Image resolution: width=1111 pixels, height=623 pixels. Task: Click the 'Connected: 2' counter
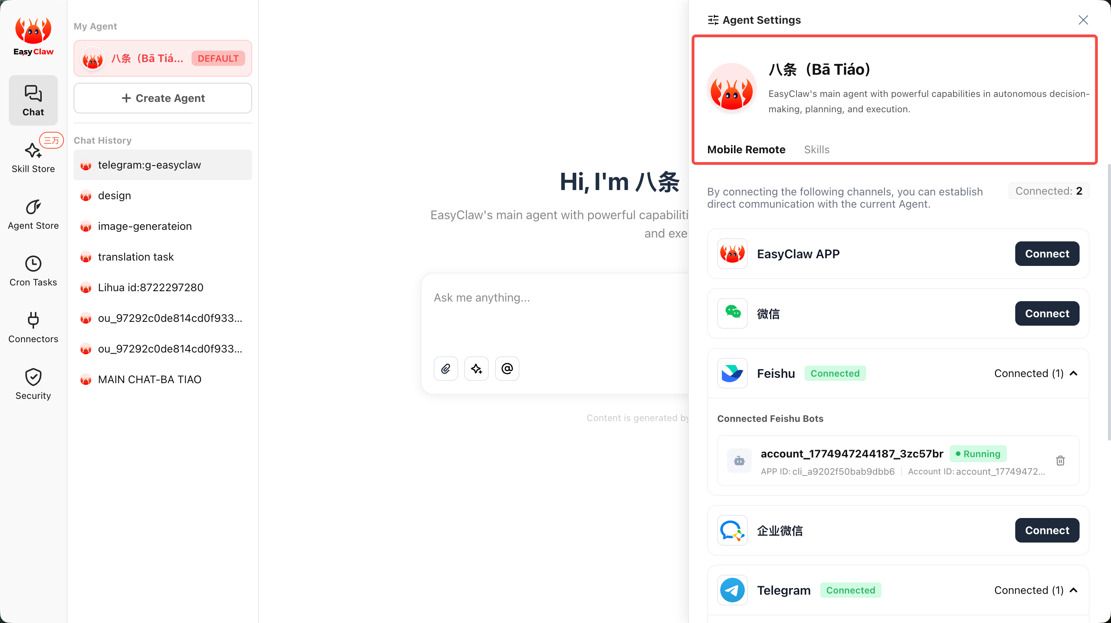[1049, 191]
